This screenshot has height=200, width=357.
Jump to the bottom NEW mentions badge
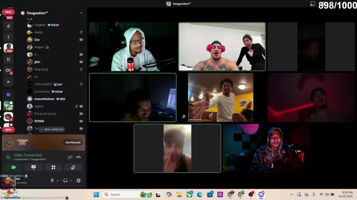8,130
